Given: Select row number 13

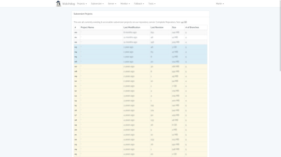Looking at the screenshot, I should pyautogui.click(x=140, y=96).
